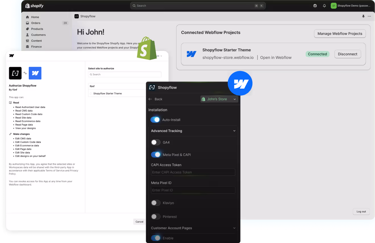Click the Manage Webflow Projects button
The height and width of the screenshot is (243, 375).
[x=340, y=33]
